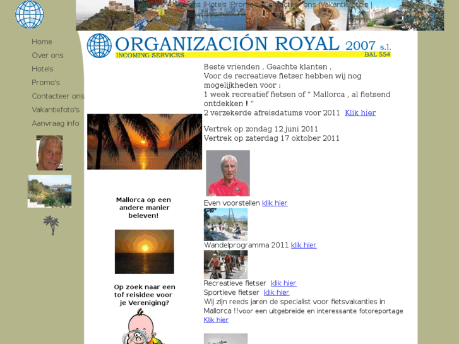Click the sun over sea photo
Image resolution: width=459 pixels, height=344 pixels.
[145, 252]
